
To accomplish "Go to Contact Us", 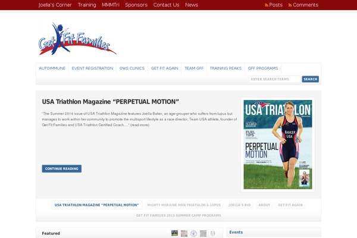I will pos(166,5).
